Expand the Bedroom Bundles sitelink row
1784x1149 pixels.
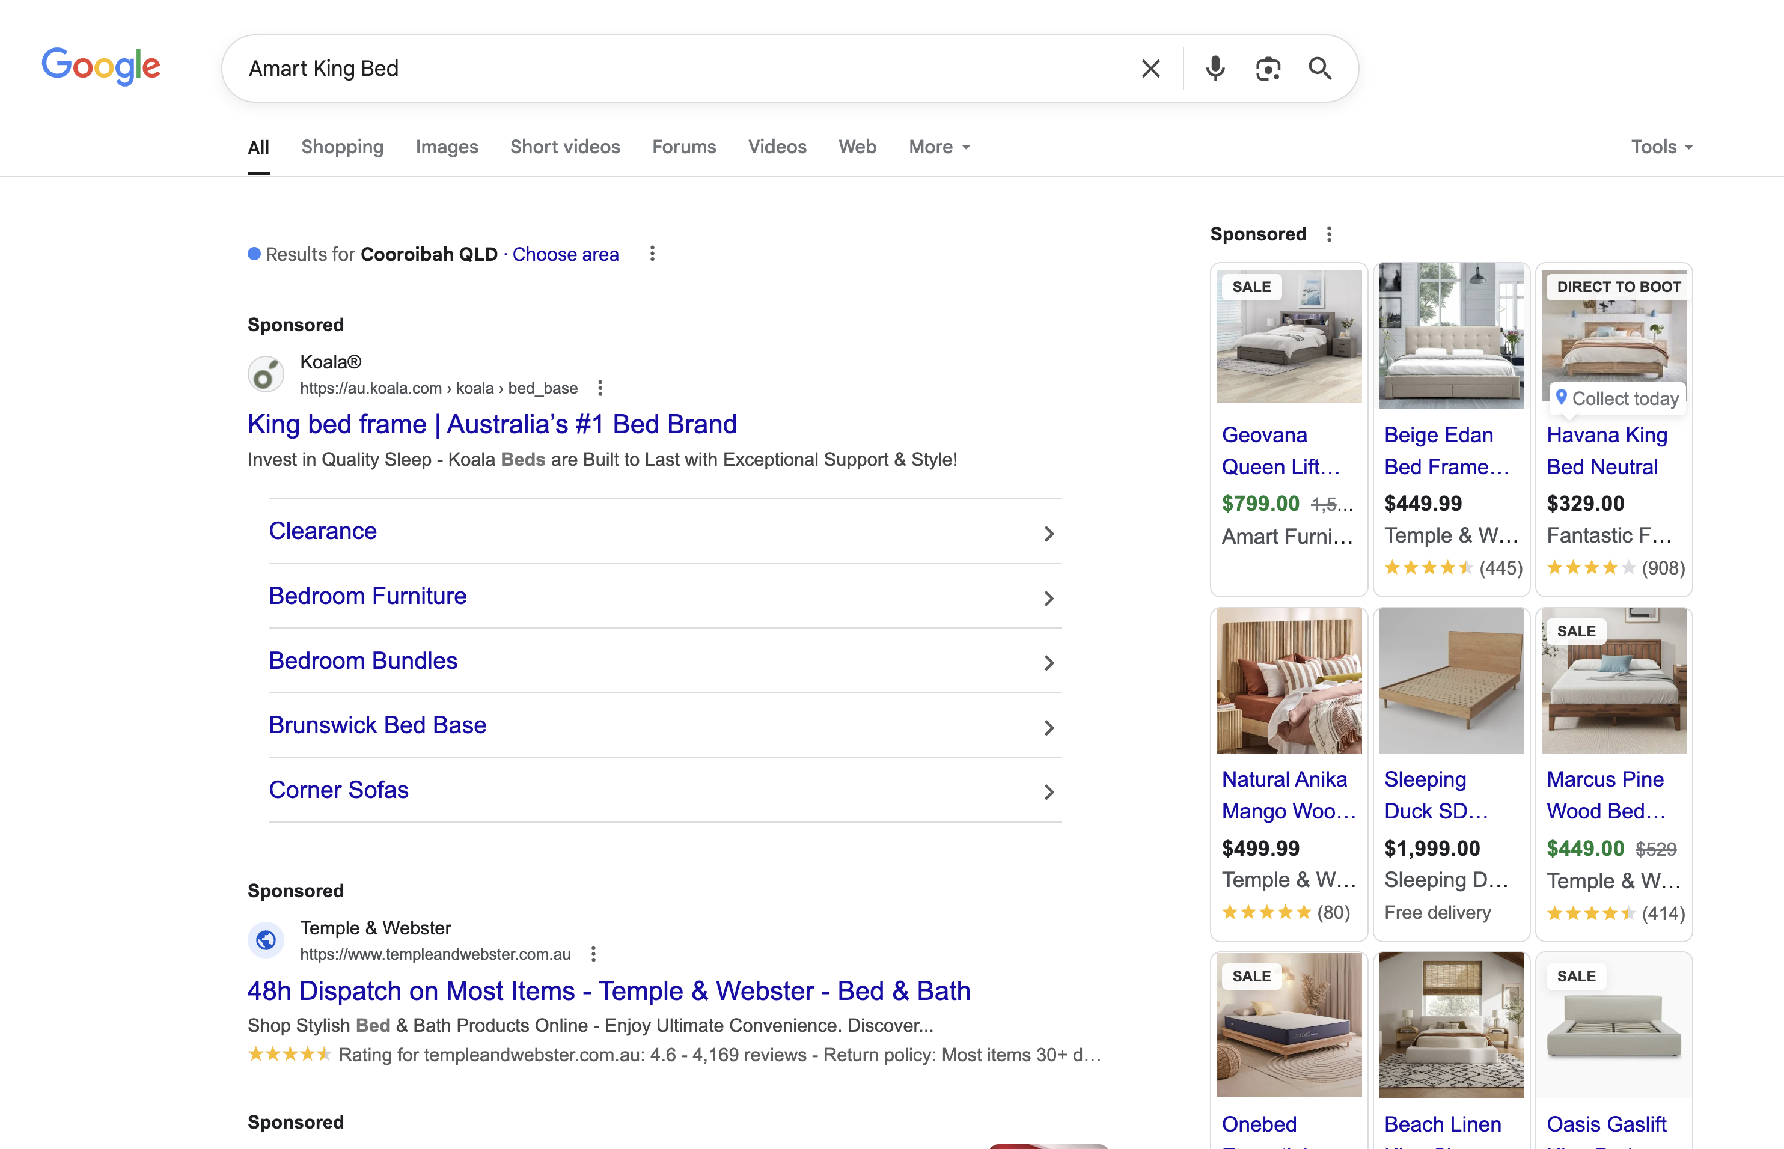pos(1048,663)
